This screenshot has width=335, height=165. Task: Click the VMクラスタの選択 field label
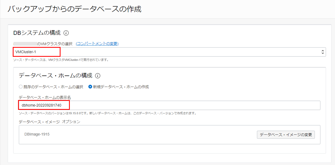(x=56, y=44)
